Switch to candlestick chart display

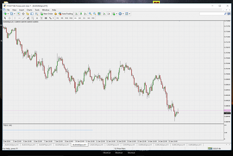[x=81, y=14]
